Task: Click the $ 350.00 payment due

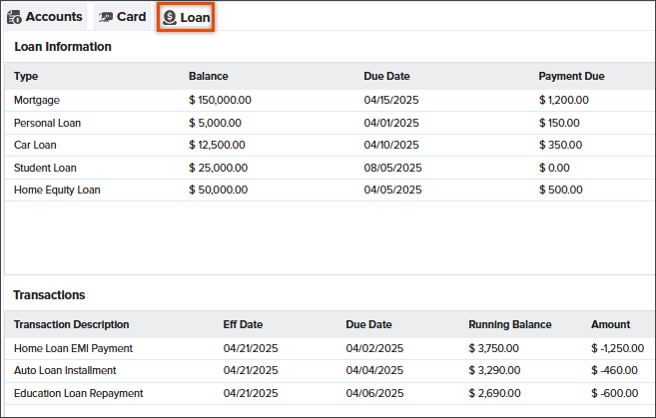Action: point(560,145)
